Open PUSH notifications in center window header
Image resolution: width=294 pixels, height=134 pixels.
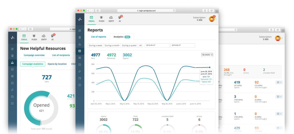[x=101, y=19]
